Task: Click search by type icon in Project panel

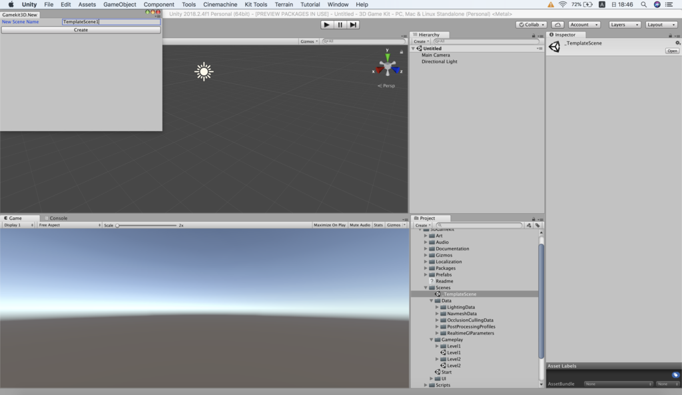Action: [528, 225]
